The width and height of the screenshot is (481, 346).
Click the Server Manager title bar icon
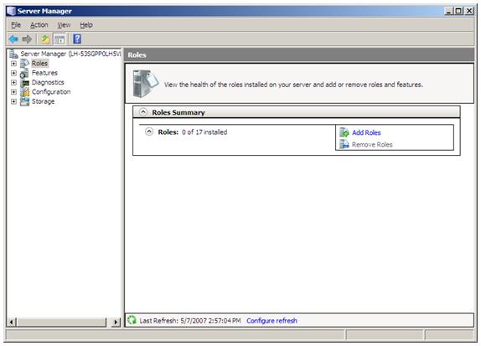click(x=12, y=11)
